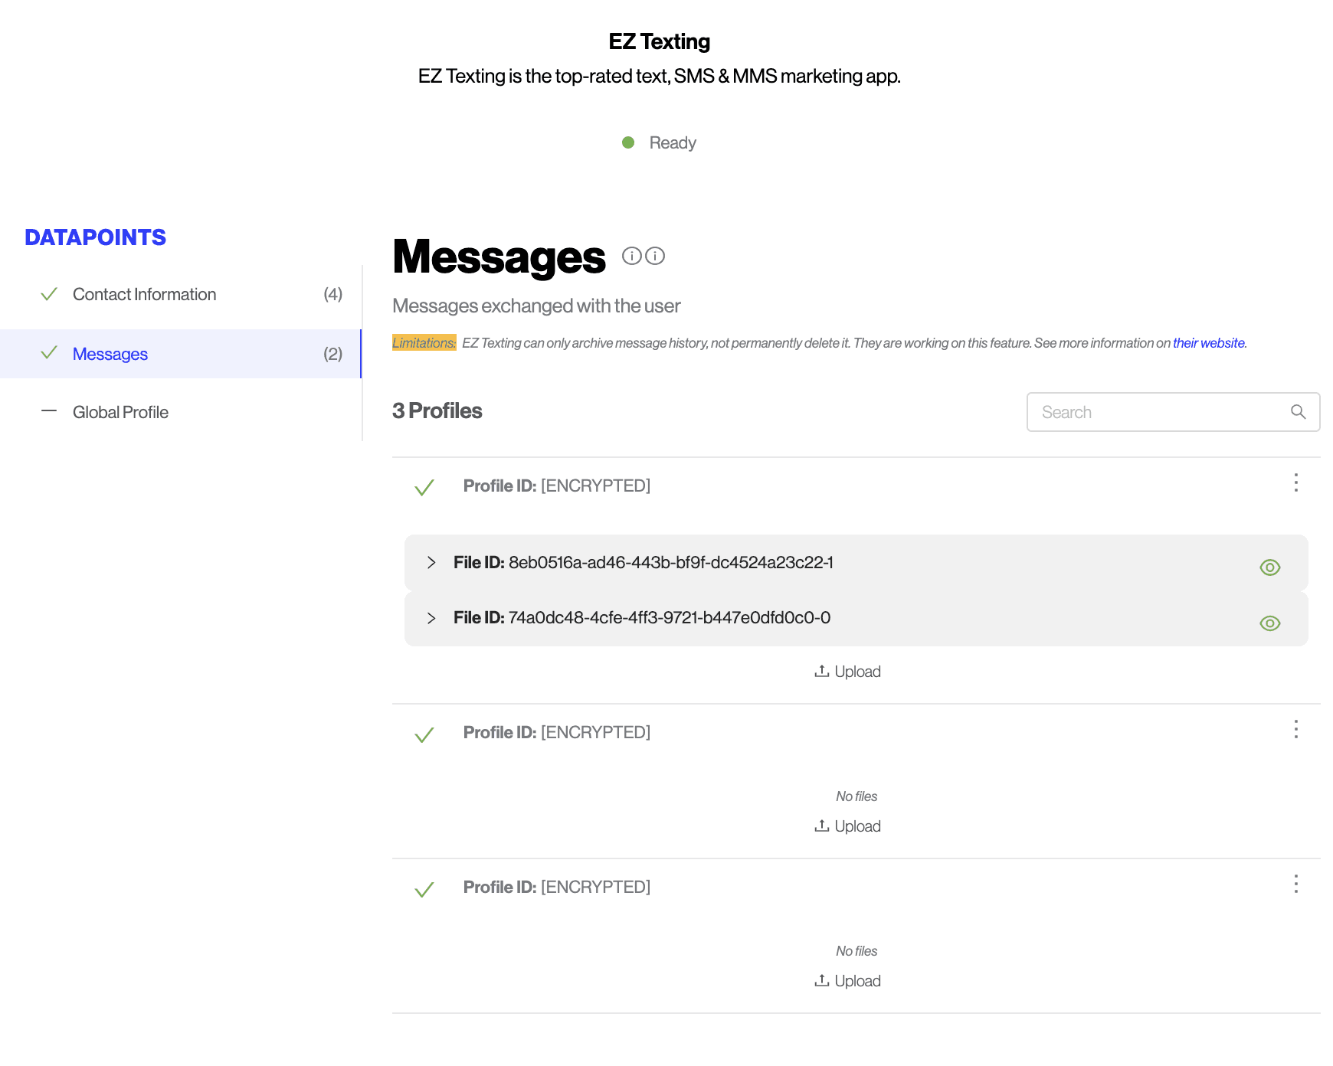Image resolution: width=1333 pixels, height=1066 pixels.
Task: Focus the Search profiles input field
Action: click(x=1157, y=412)
